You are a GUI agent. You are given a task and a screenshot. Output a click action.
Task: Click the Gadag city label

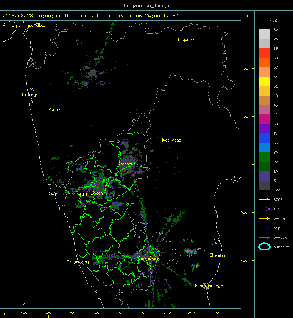tap(97, 193)
